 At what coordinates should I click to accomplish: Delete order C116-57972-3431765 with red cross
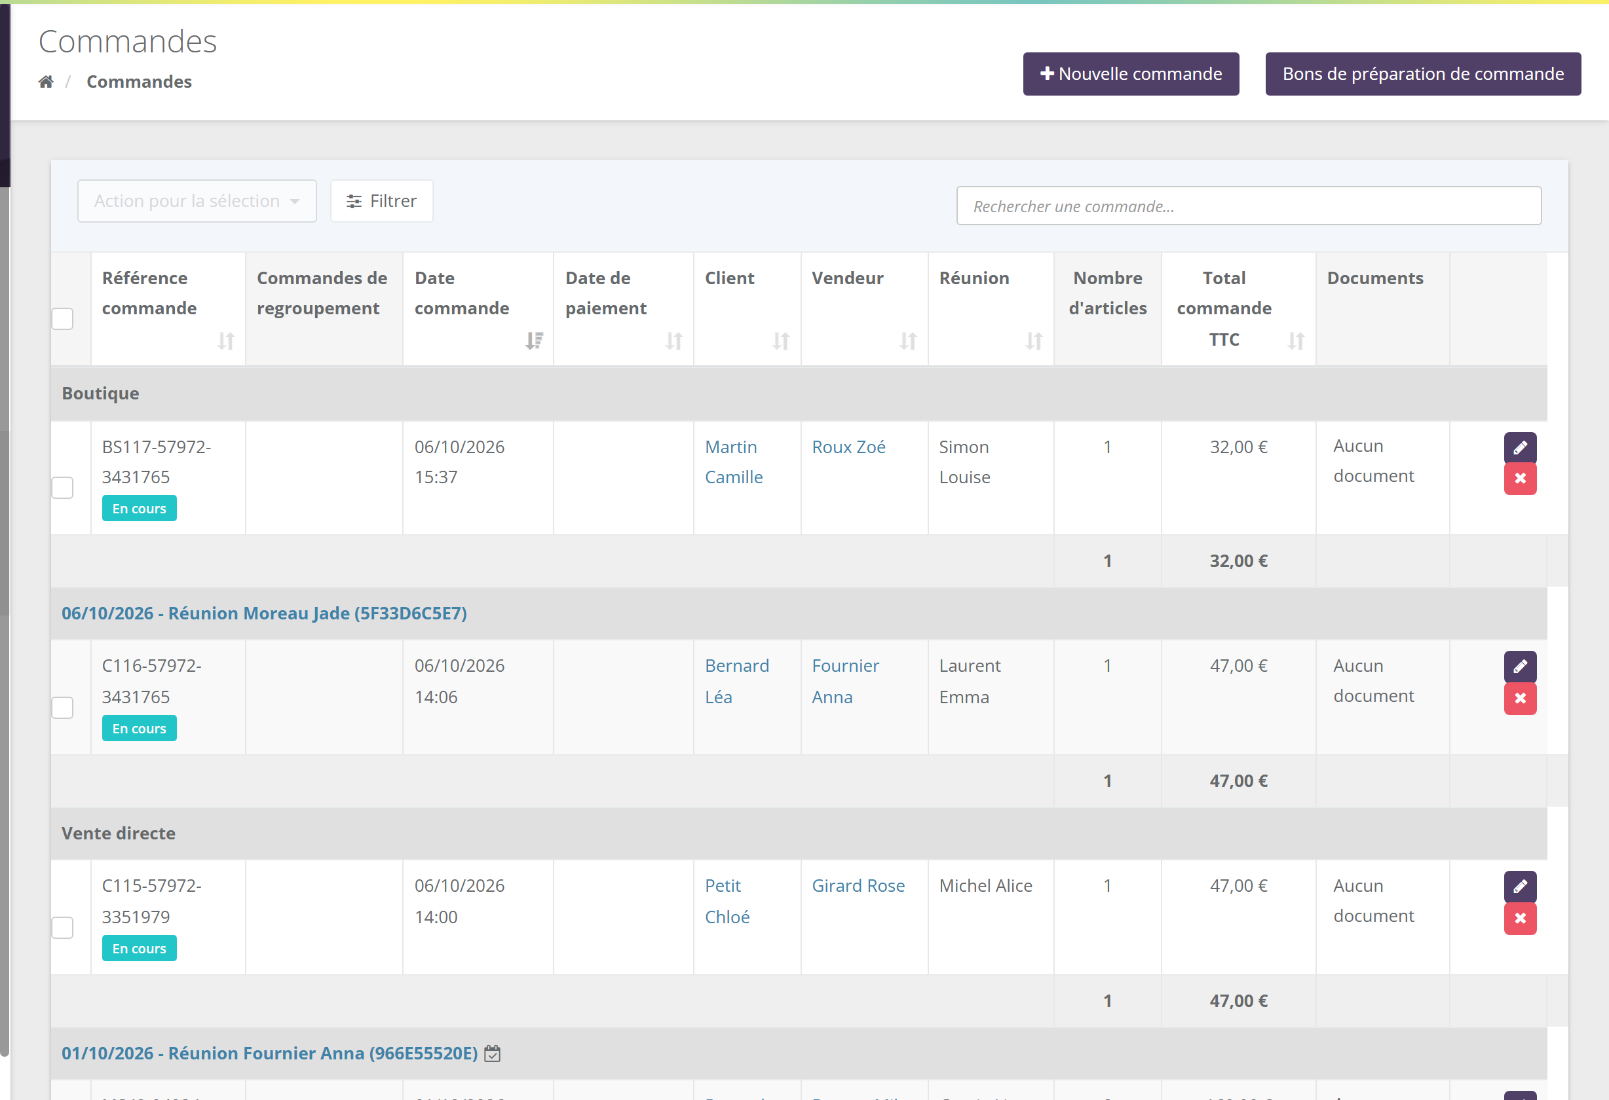[1520, 698]
